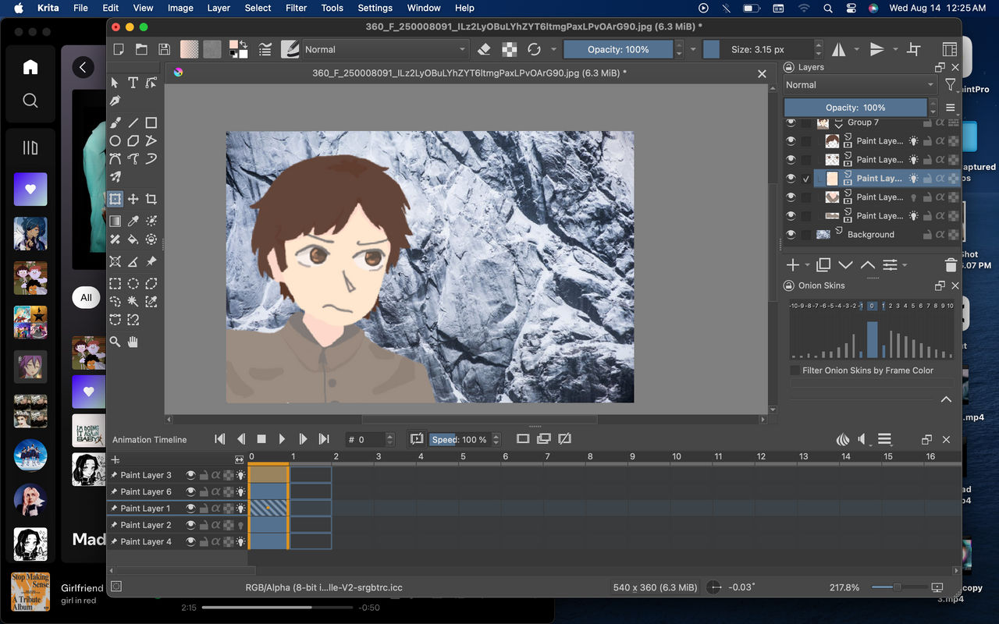Click the current frame number field

click(365, 440)
